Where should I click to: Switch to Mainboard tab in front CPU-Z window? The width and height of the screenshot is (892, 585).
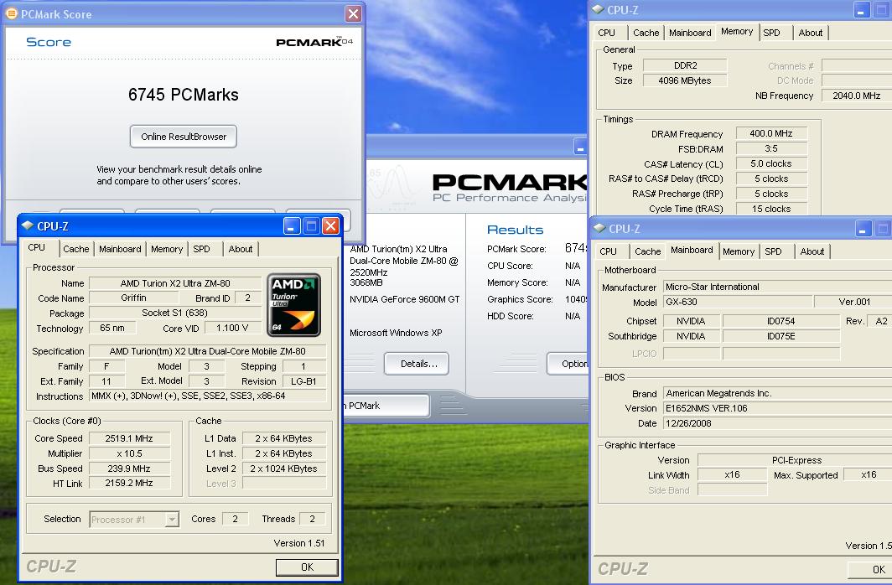[120, 249]
